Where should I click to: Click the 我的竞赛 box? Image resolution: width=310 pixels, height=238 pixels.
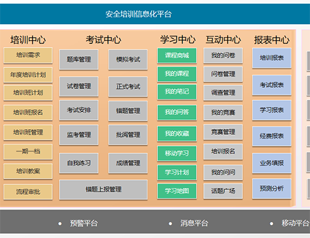coord(223,113)
